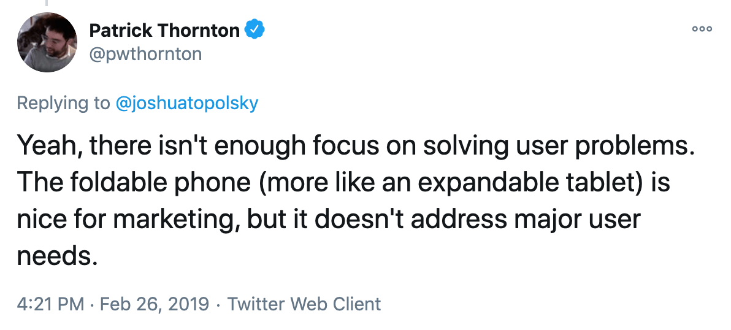Click Patrick Thornton's profile avatar
731x330 pixels.
click(47, 42)
